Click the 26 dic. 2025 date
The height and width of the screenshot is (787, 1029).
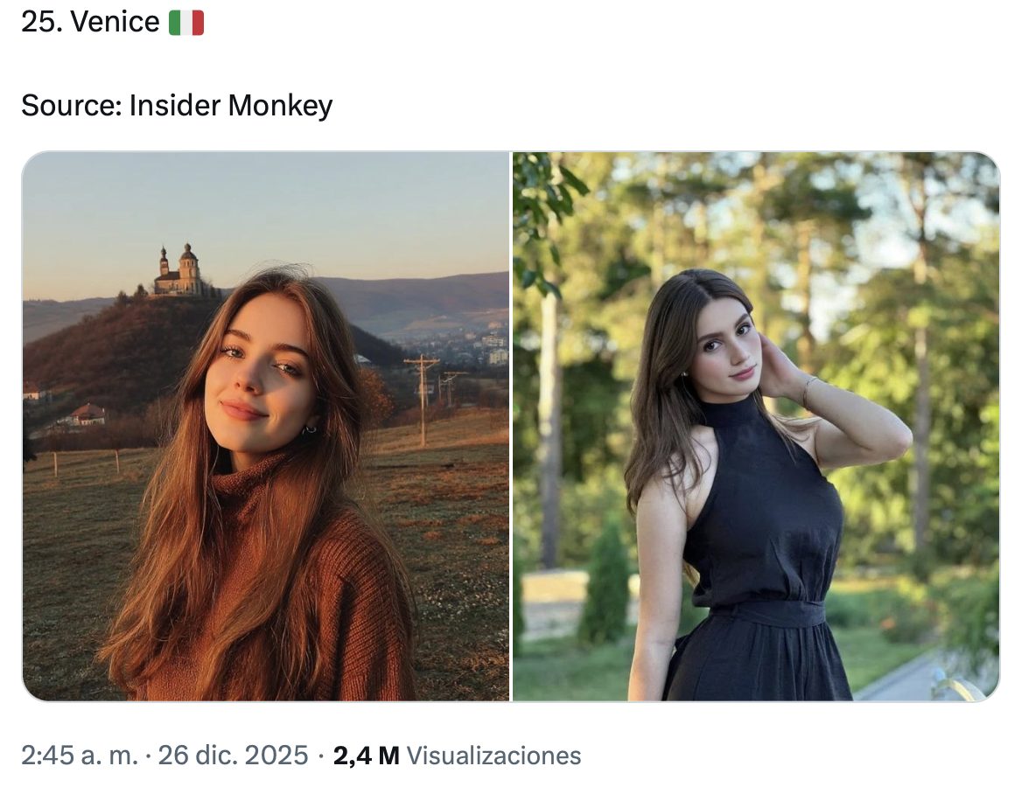(233, 756)
